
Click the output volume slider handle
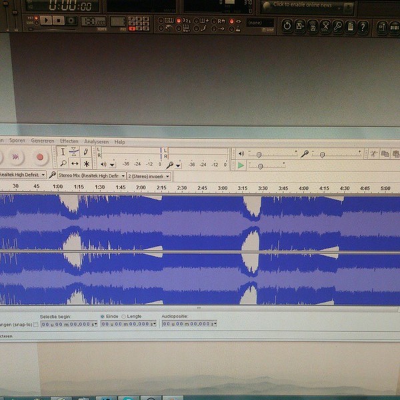click(x=259, y=155)
